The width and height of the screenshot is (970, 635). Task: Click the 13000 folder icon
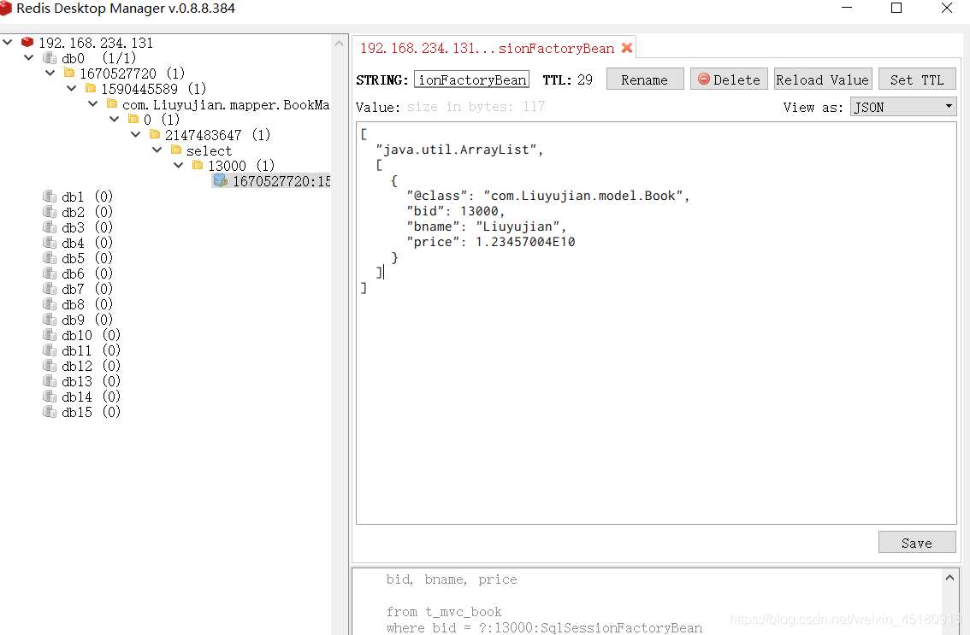pyautogui.click(x=198, y=165)
